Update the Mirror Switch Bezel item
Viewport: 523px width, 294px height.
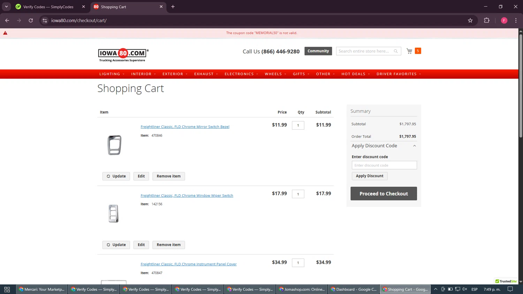[x=116, y=176]
